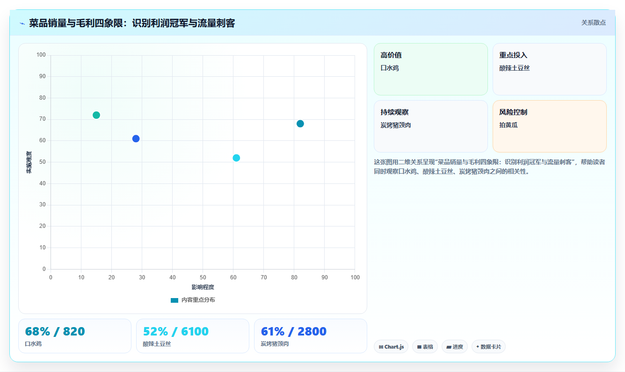The height and width of the screenshot is (372, 625).
Task: Click the 68% / 820 stat value
Action: tap(55, 332)
